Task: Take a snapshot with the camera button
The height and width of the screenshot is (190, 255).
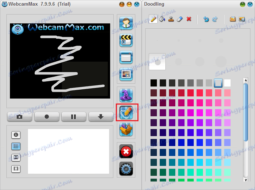Action: [19, 117]
